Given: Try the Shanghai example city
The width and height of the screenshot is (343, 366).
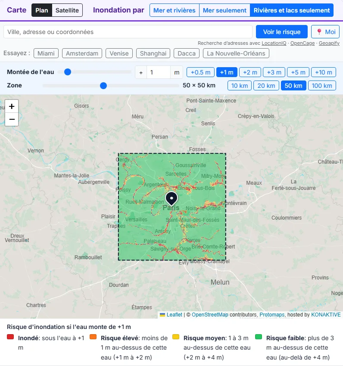Looking at the screenshot, I should point(153,53).
